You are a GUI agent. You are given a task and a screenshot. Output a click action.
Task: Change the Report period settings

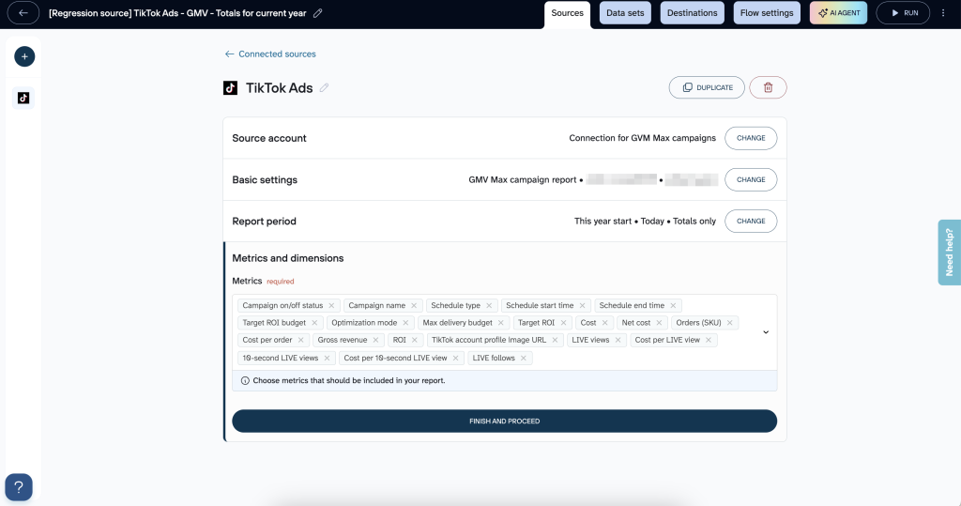click(x=751, y=222)
